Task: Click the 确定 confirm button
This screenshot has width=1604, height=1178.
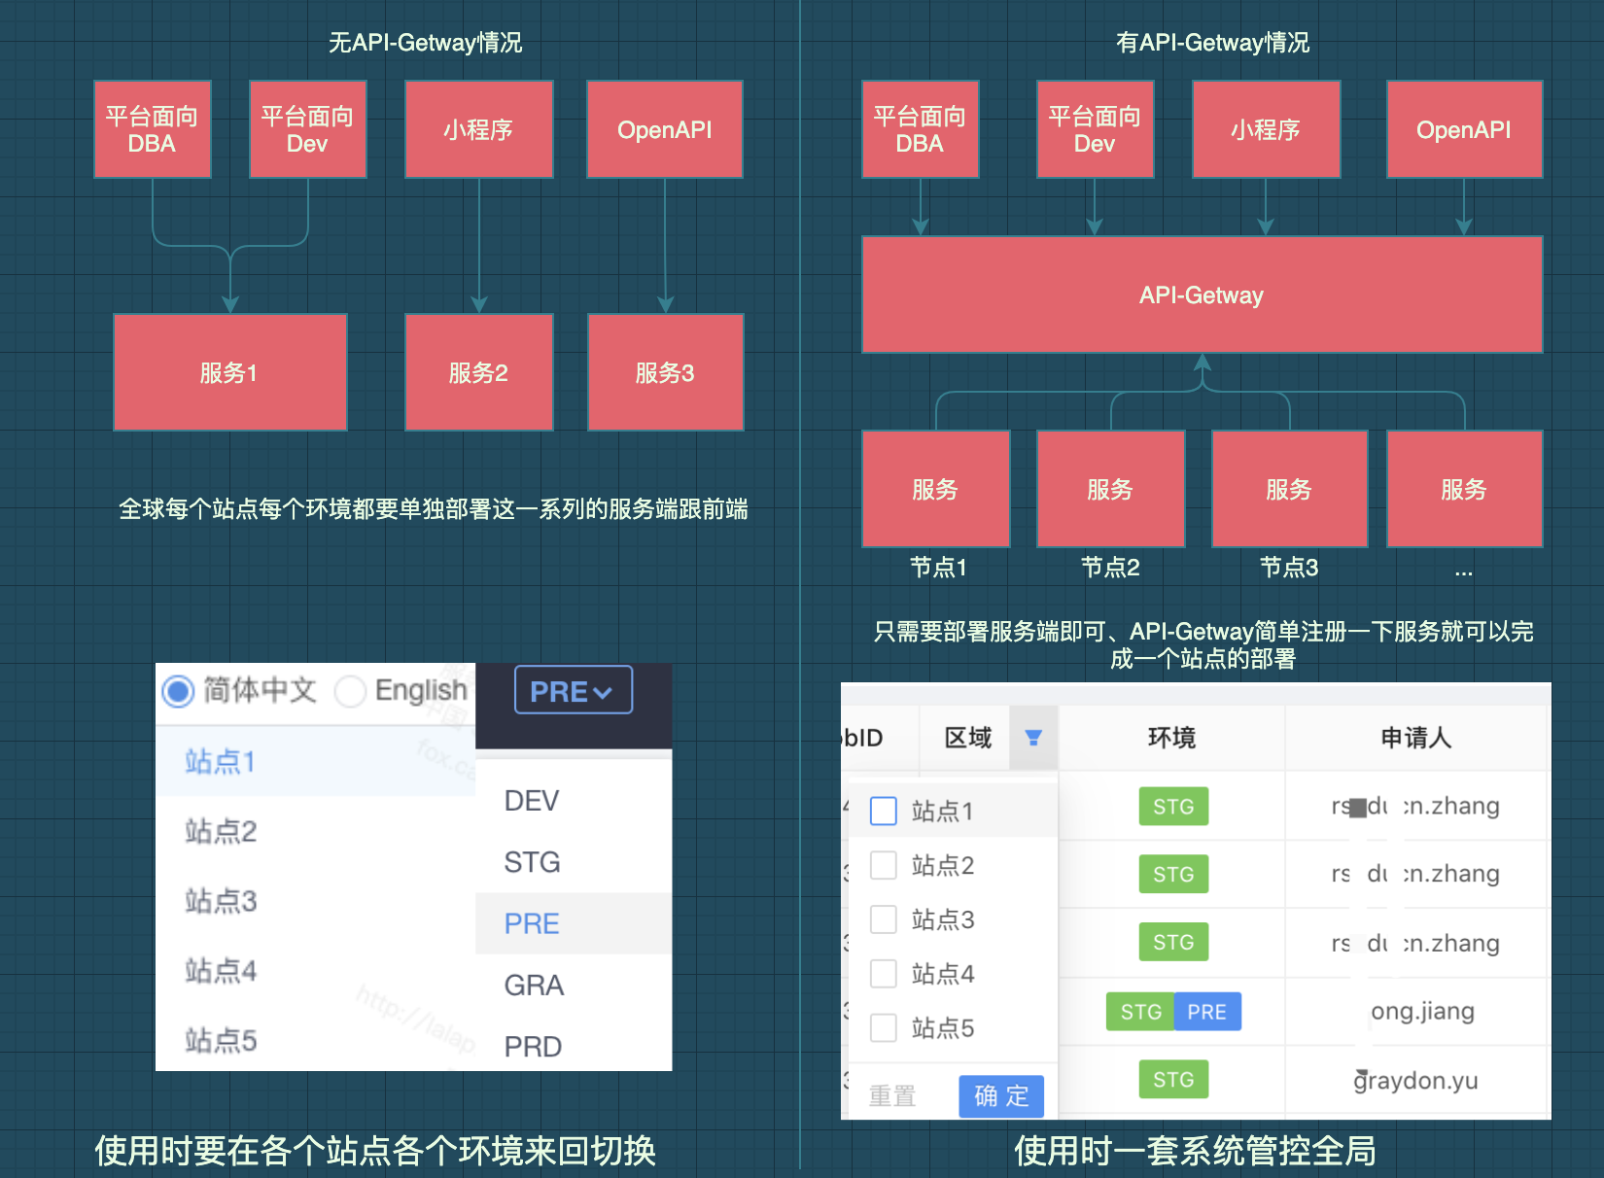Action: (x=1001, y=1096)
